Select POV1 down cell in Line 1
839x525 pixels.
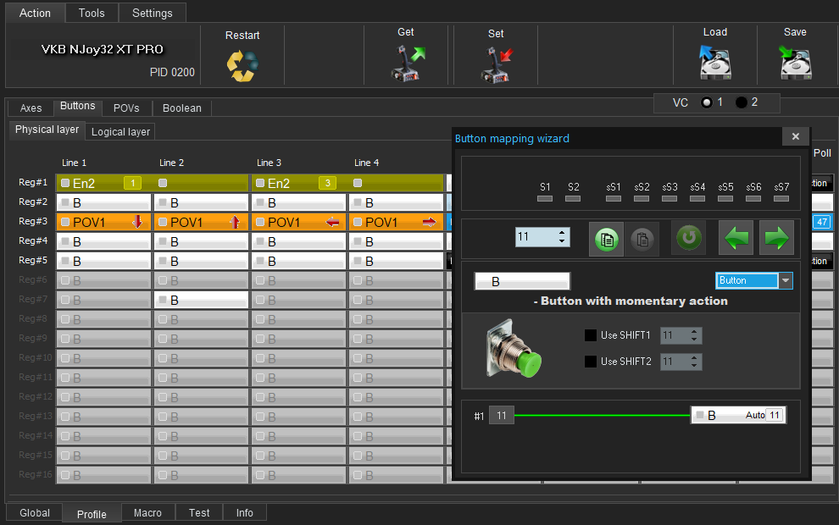tap(103, 222)
